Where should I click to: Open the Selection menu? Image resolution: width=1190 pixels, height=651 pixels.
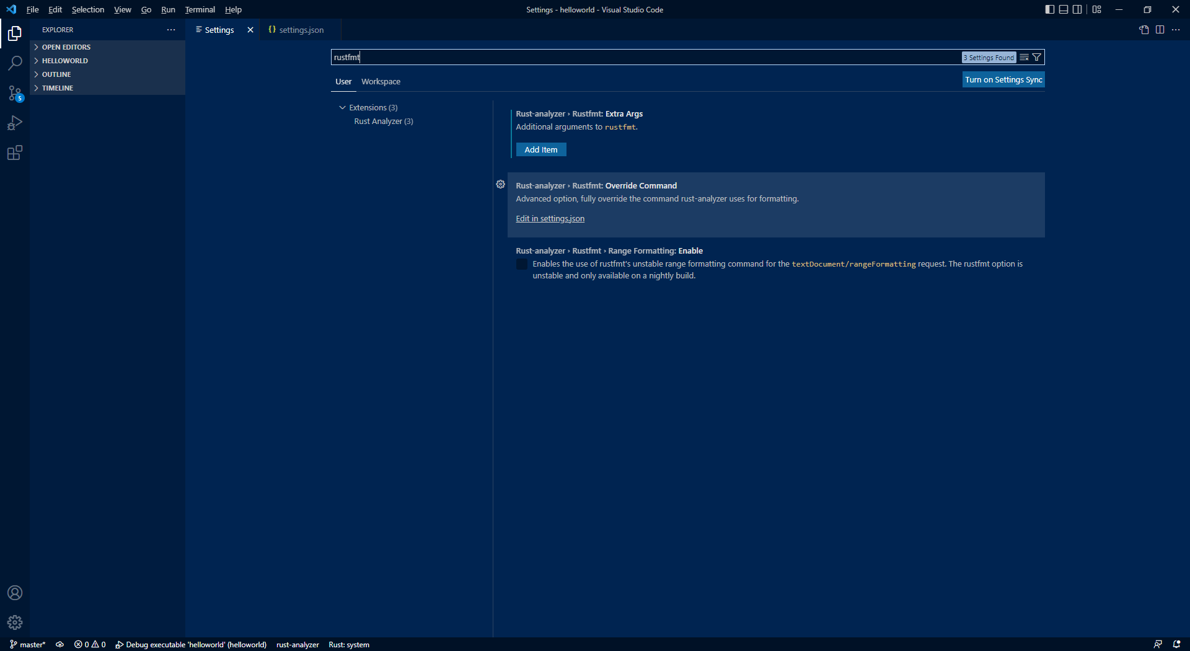point(88,9)
